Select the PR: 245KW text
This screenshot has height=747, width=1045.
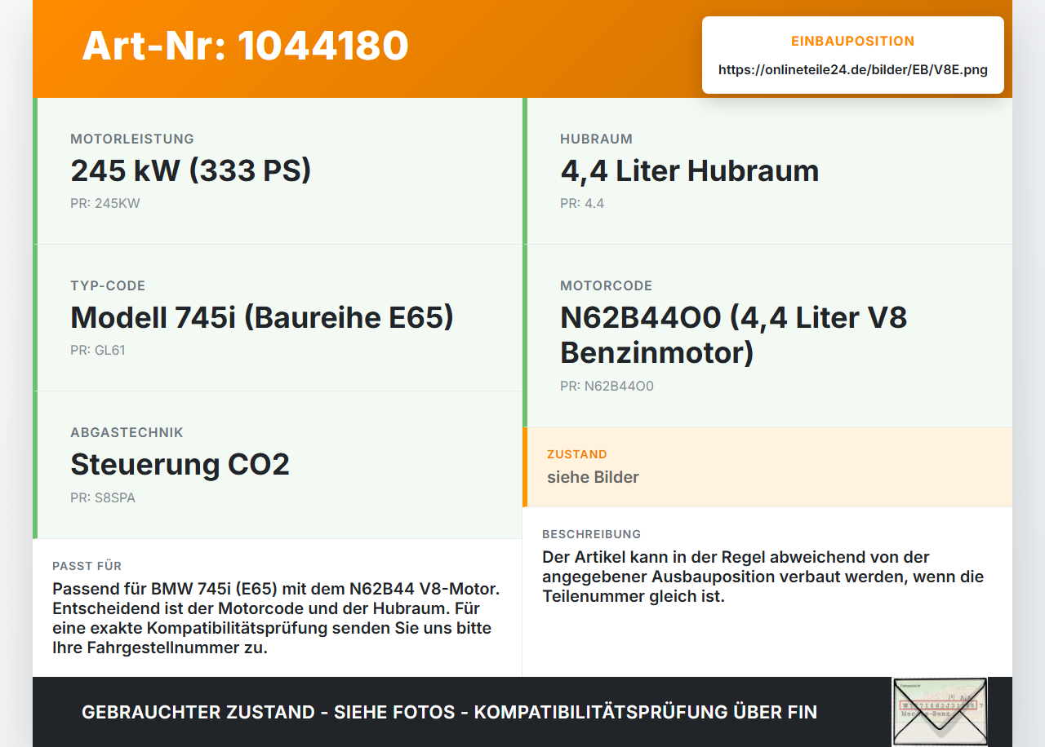click(105, 203)
